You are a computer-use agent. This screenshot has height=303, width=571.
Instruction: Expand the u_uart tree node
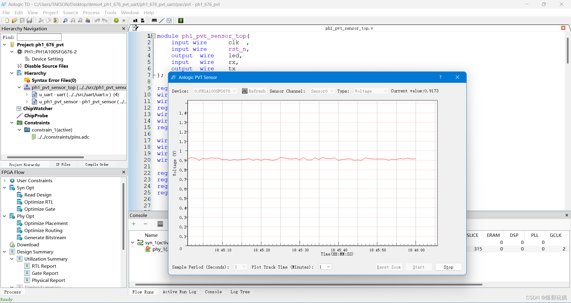pyautogui.click(x=27, y=94)
